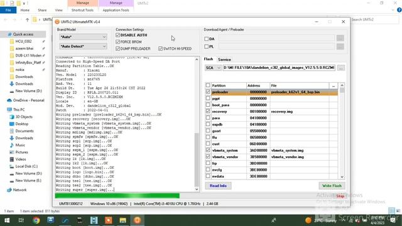Image resolution: width=402 pixels, height=226 pixels.
Task: Select vbmeta_vendor.img file cell
Action: click(x=300, y=157)
